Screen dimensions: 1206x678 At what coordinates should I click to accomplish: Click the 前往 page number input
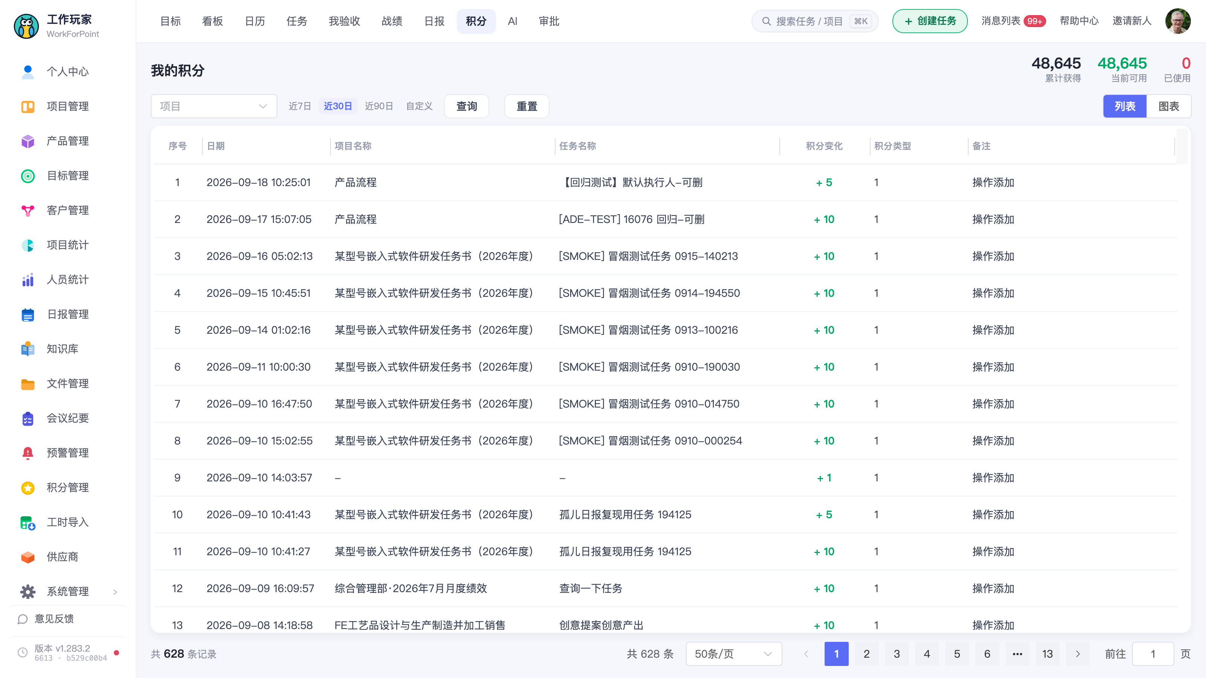click(x=1152, y=654)
